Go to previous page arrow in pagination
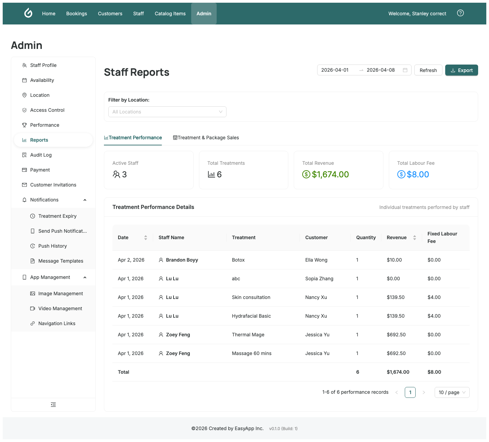This screenshot has height=442, width=489. coord(397,392)
